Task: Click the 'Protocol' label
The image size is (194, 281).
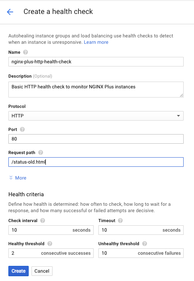Action: pyautogui.click(x=17, y=106)
